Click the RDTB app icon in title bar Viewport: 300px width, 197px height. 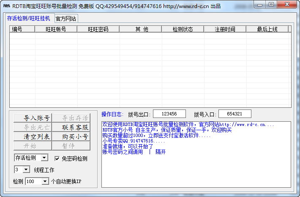point(6,6)
